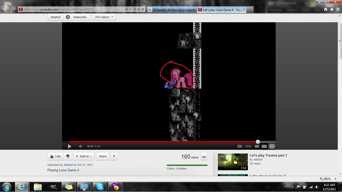This screenshot has width=342, height=192.
Task: Switch the video to full screen
Action: 272,146
